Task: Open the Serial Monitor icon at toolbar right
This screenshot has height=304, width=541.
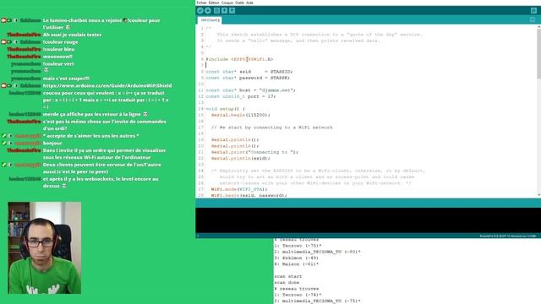Action: pos(533,11)
